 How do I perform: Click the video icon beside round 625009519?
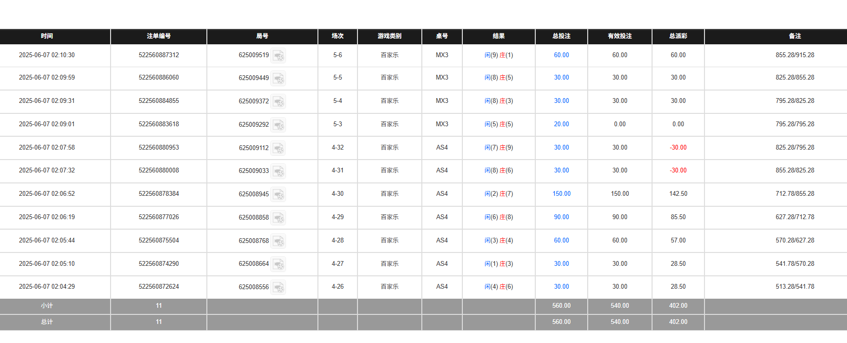click(x=278, y=56)
